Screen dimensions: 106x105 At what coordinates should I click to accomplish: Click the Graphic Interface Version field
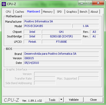67,74
